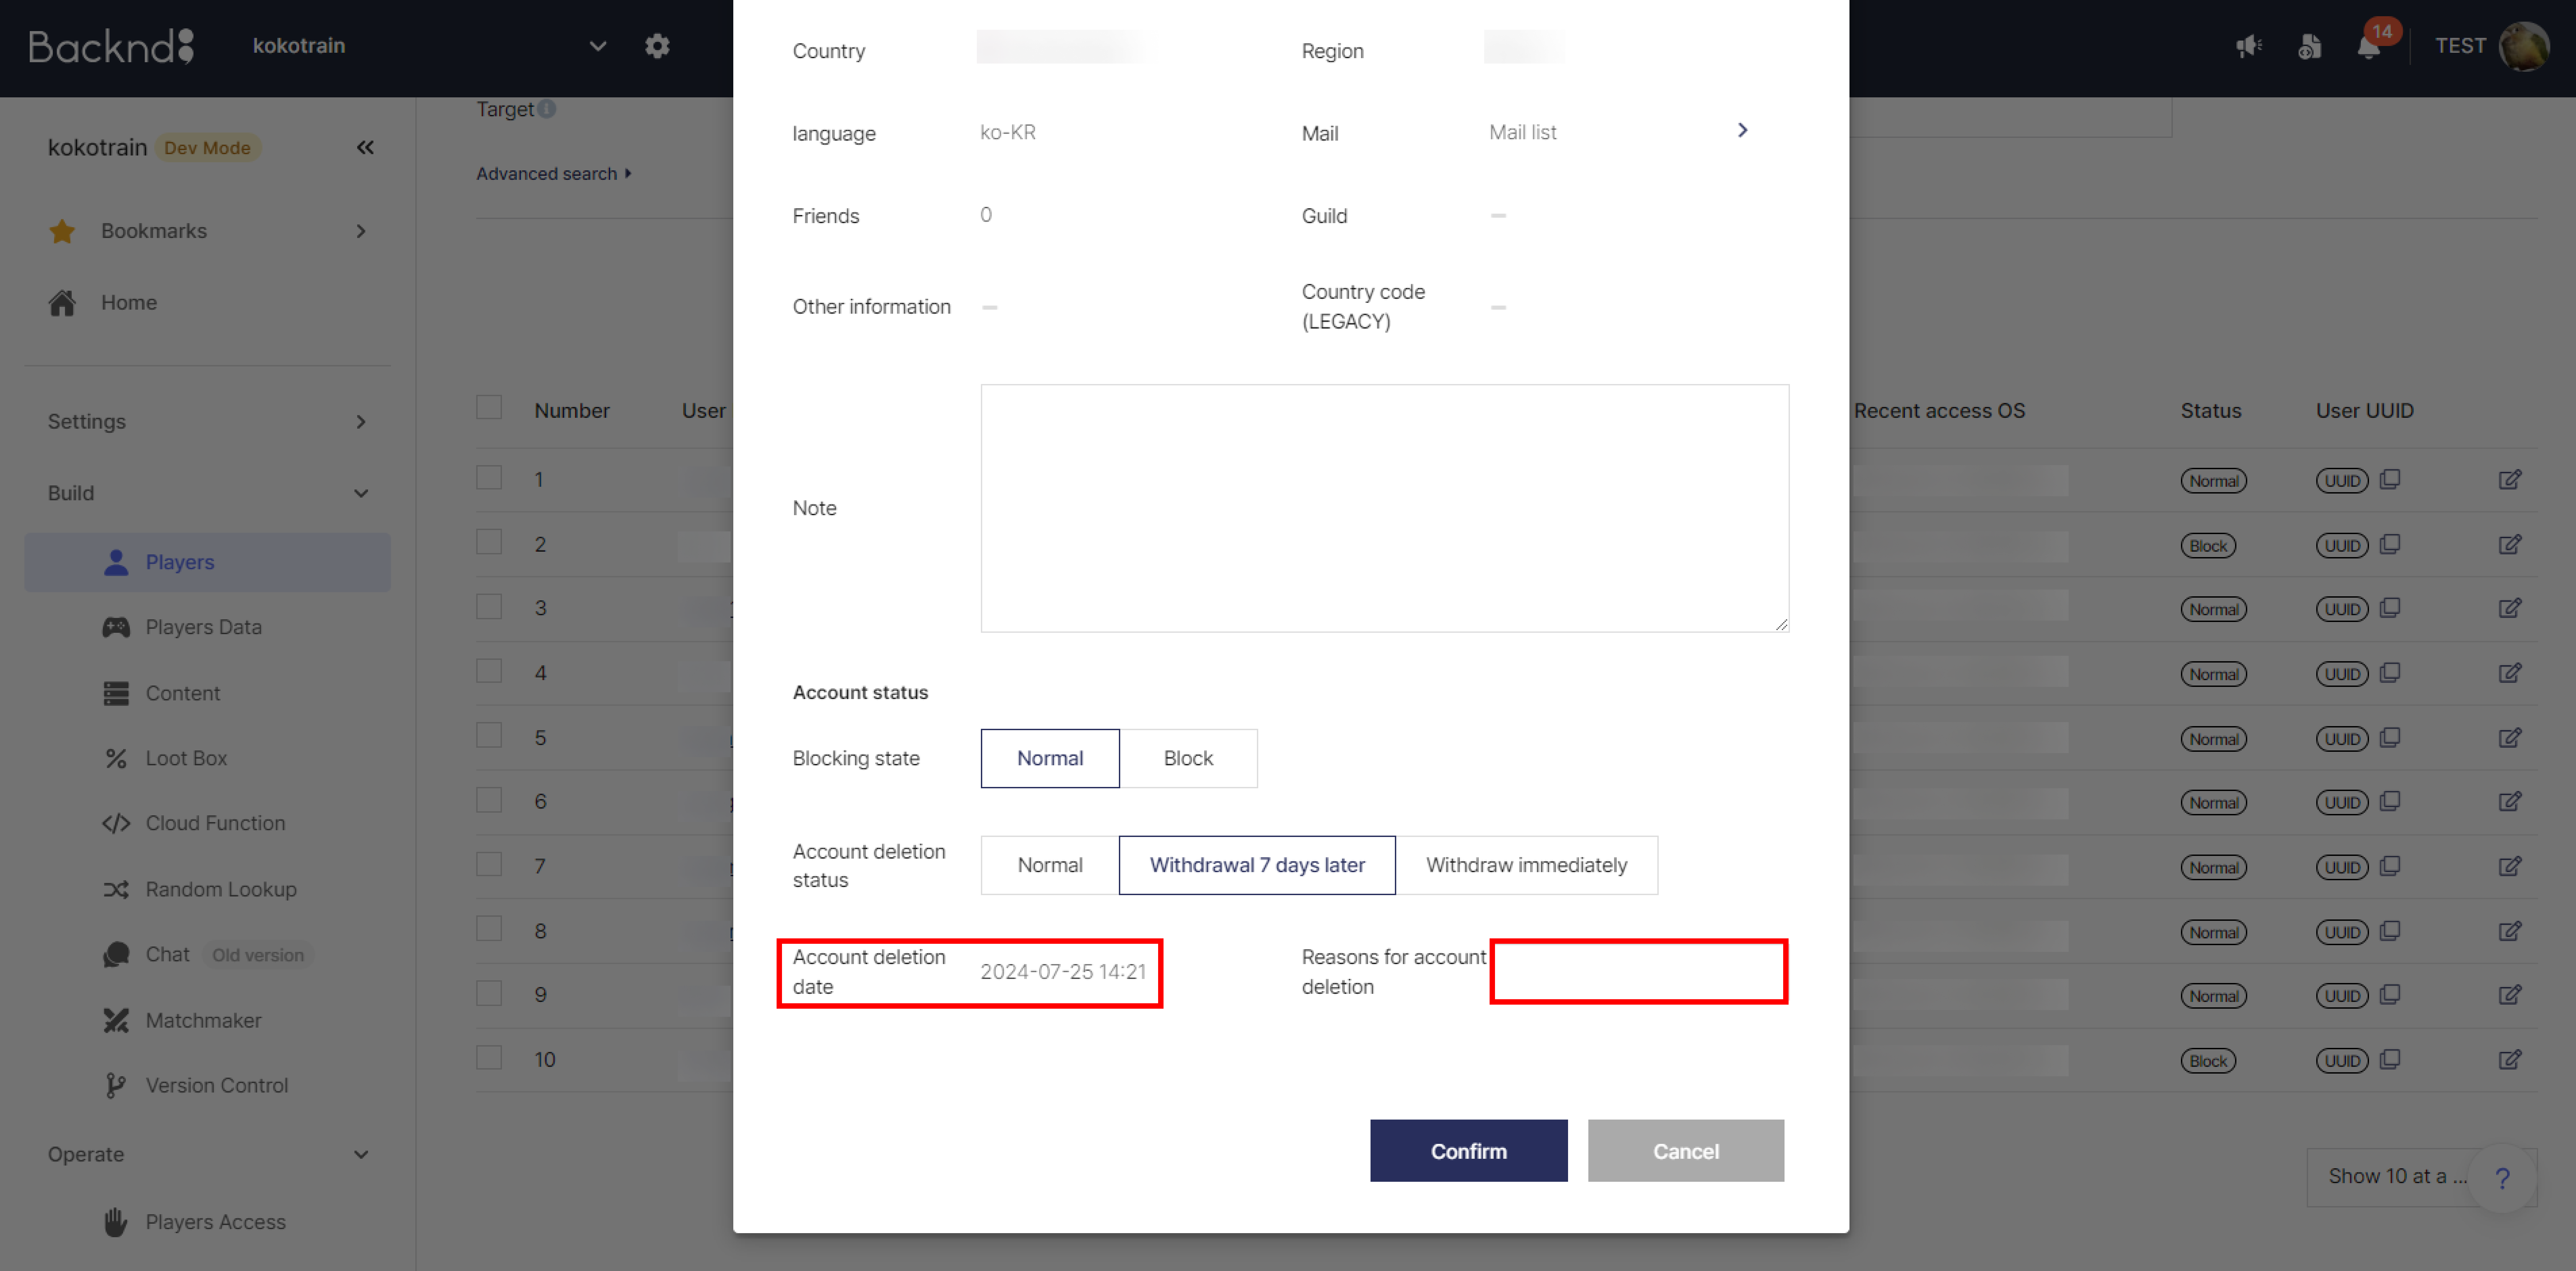Click the Home house icon
Viewport: 2576px width, 1271px height.
[x=62, y=303]
